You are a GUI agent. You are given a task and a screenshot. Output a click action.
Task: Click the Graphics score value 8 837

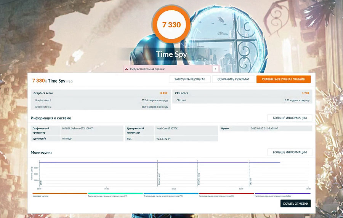tap(163, 93)
